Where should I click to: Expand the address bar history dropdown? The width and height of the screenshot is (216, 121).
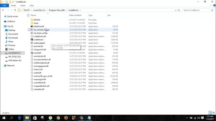[175, 10]
